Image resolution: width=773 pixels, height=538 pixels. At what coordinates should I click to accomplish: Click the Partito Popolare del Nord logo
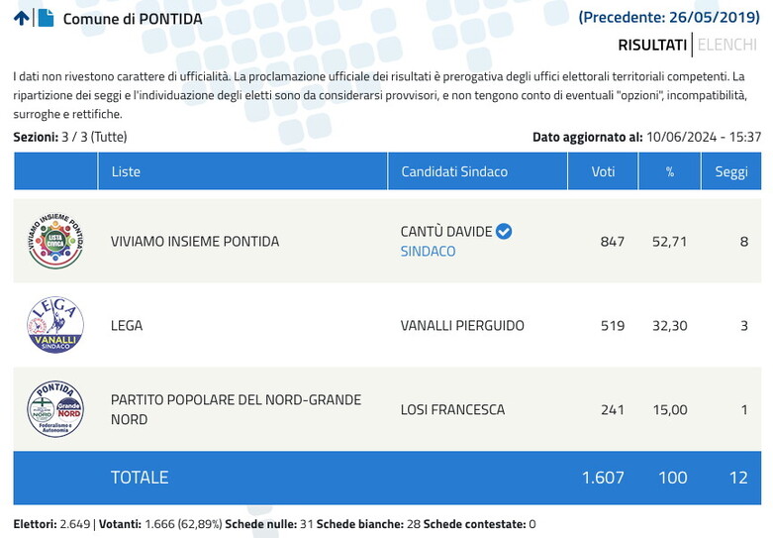(55, 409)
